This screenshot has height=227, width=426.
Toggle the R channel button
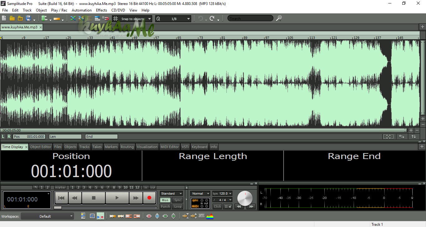click(9, 137)
